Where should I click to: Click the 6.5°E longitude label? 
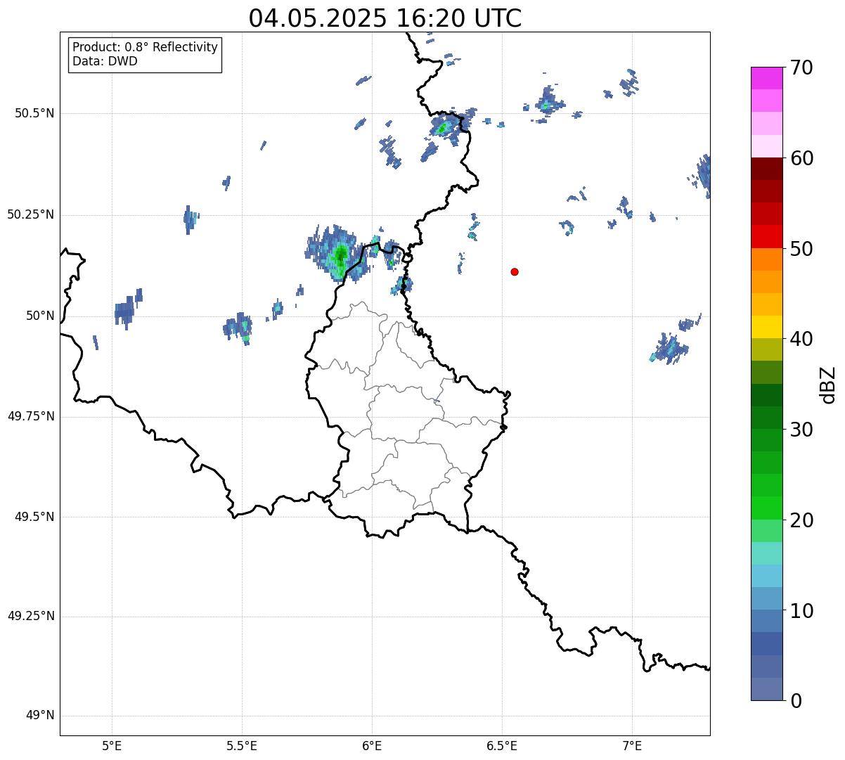coord(502,745)
